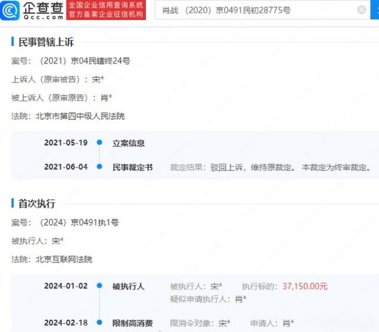Click appellant name 宋*
This screenshot has height=332, width=379.
(x=97, y=80)
